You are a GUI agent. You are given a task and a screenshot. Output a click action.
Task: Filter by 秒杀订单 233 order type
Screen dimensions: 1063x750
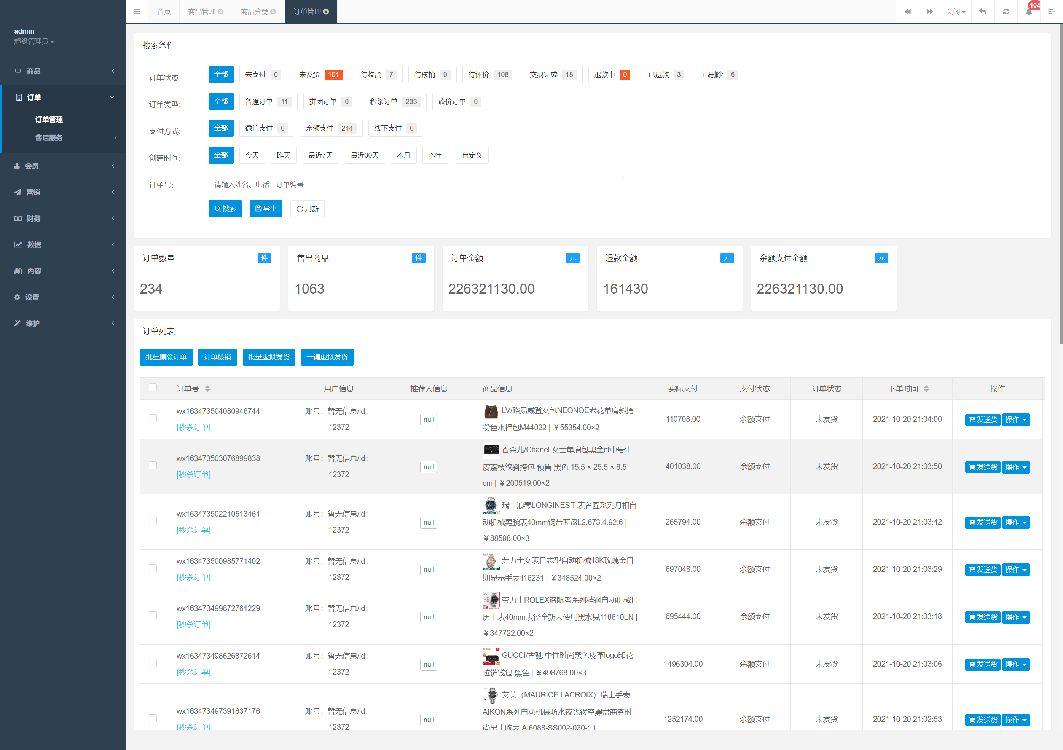[x=394, y=102]
